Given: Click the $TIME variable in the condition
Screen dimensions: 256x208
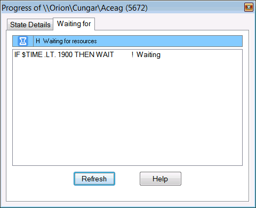Looking at the screenshot, I should coord(32,54).
